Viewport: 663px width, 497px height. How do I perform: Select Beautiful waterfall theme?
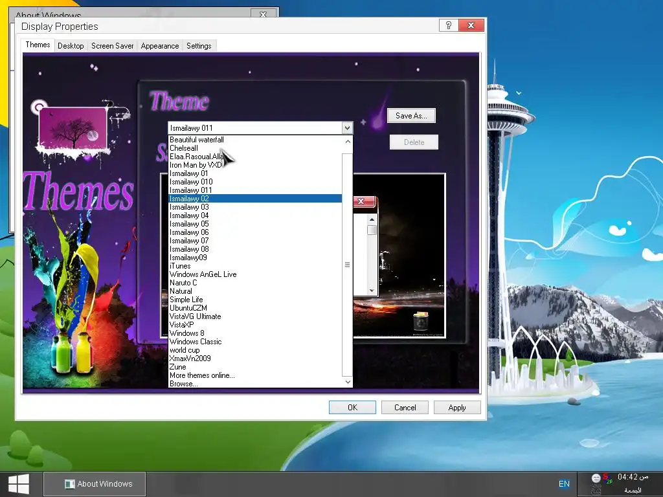(x=255, y=140)
